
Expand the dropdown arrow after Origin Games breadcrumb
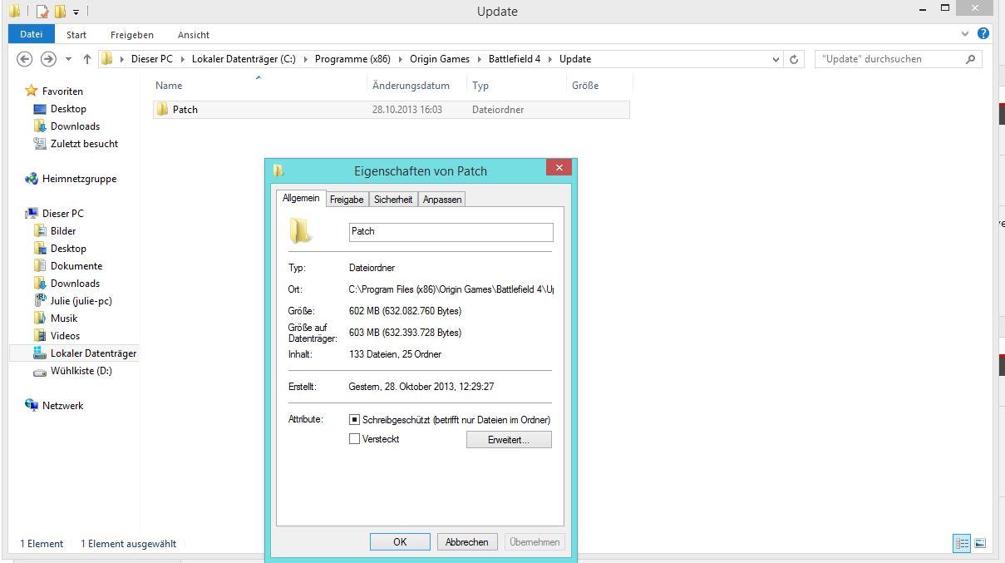coord(479,59)
